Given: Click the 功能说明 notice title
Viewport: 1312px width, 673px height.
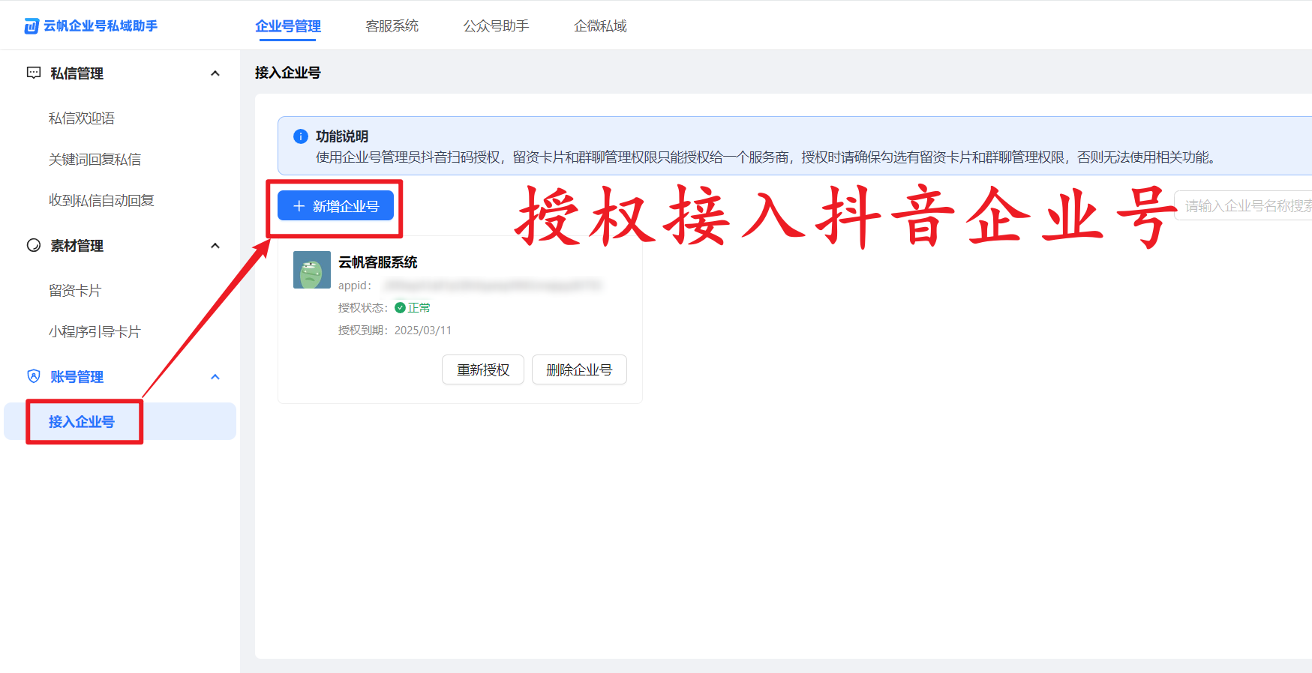Looking at the screenshot, I should [x=342, y=136].
